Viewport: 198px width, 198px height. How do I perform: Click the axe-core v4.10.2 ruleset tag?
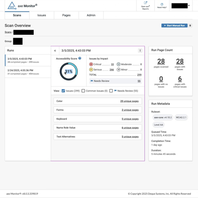coord(163,117)
